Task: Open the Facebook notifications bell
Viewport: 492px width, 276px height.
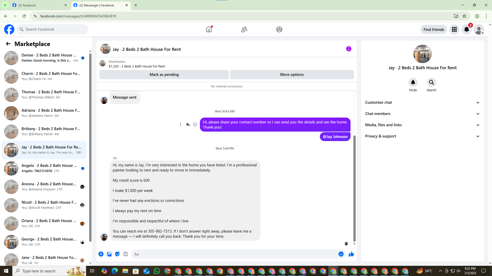Action: (467, 29)
